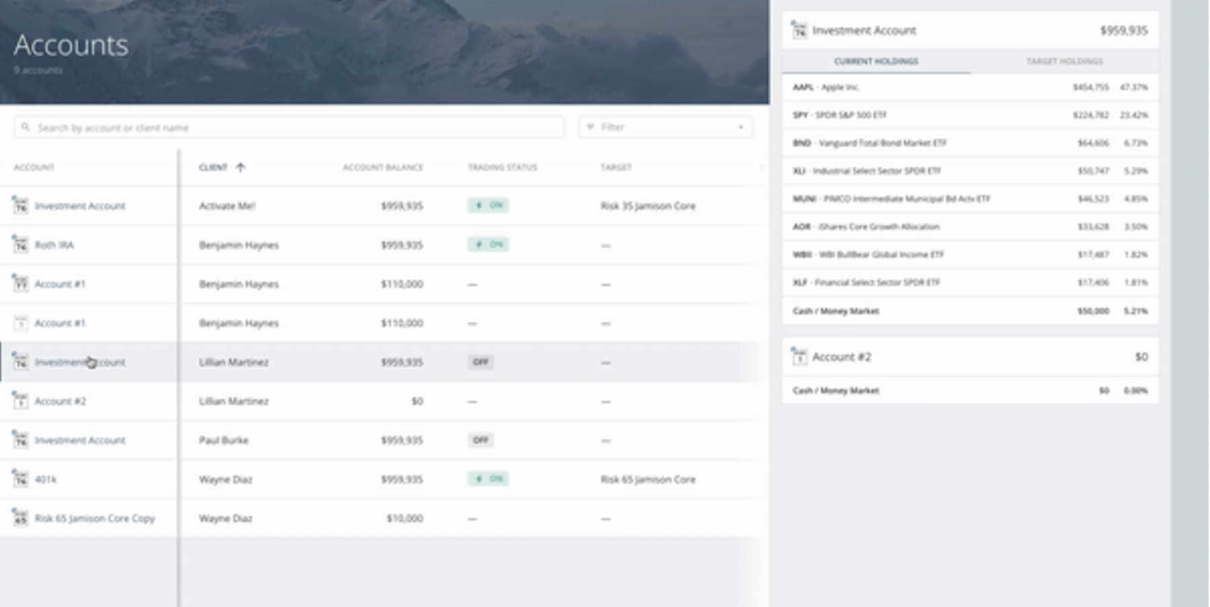Open the Filter dropdown
The height and width of the screenshot is (607, 1210).
(665, 127)
